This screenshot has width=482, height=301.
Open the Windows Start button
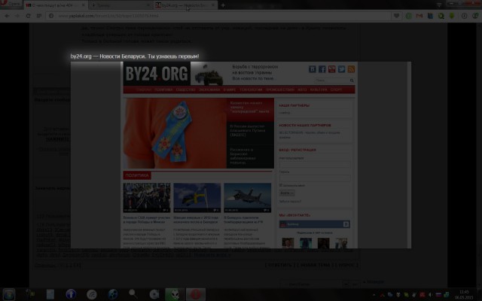pos(9,294)
